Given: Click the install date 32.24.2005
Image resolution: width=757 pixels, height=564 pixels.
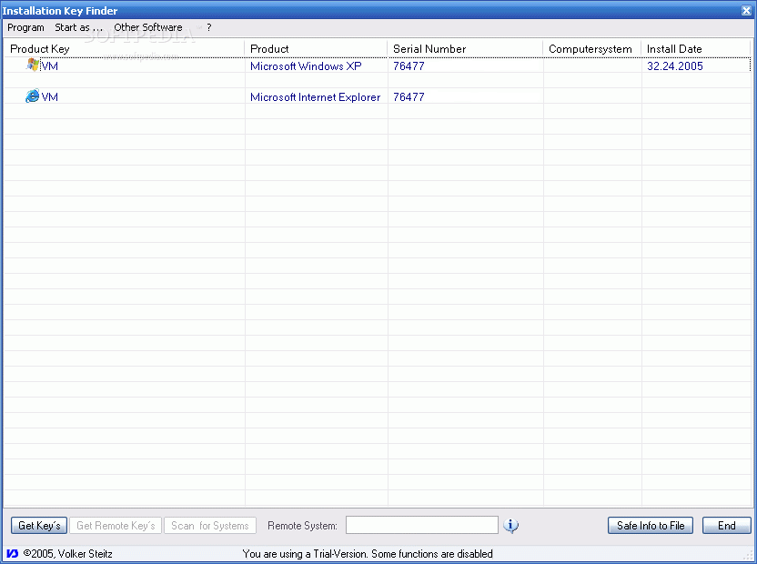Looking at the screenshot, I should (x=675, y=66).
